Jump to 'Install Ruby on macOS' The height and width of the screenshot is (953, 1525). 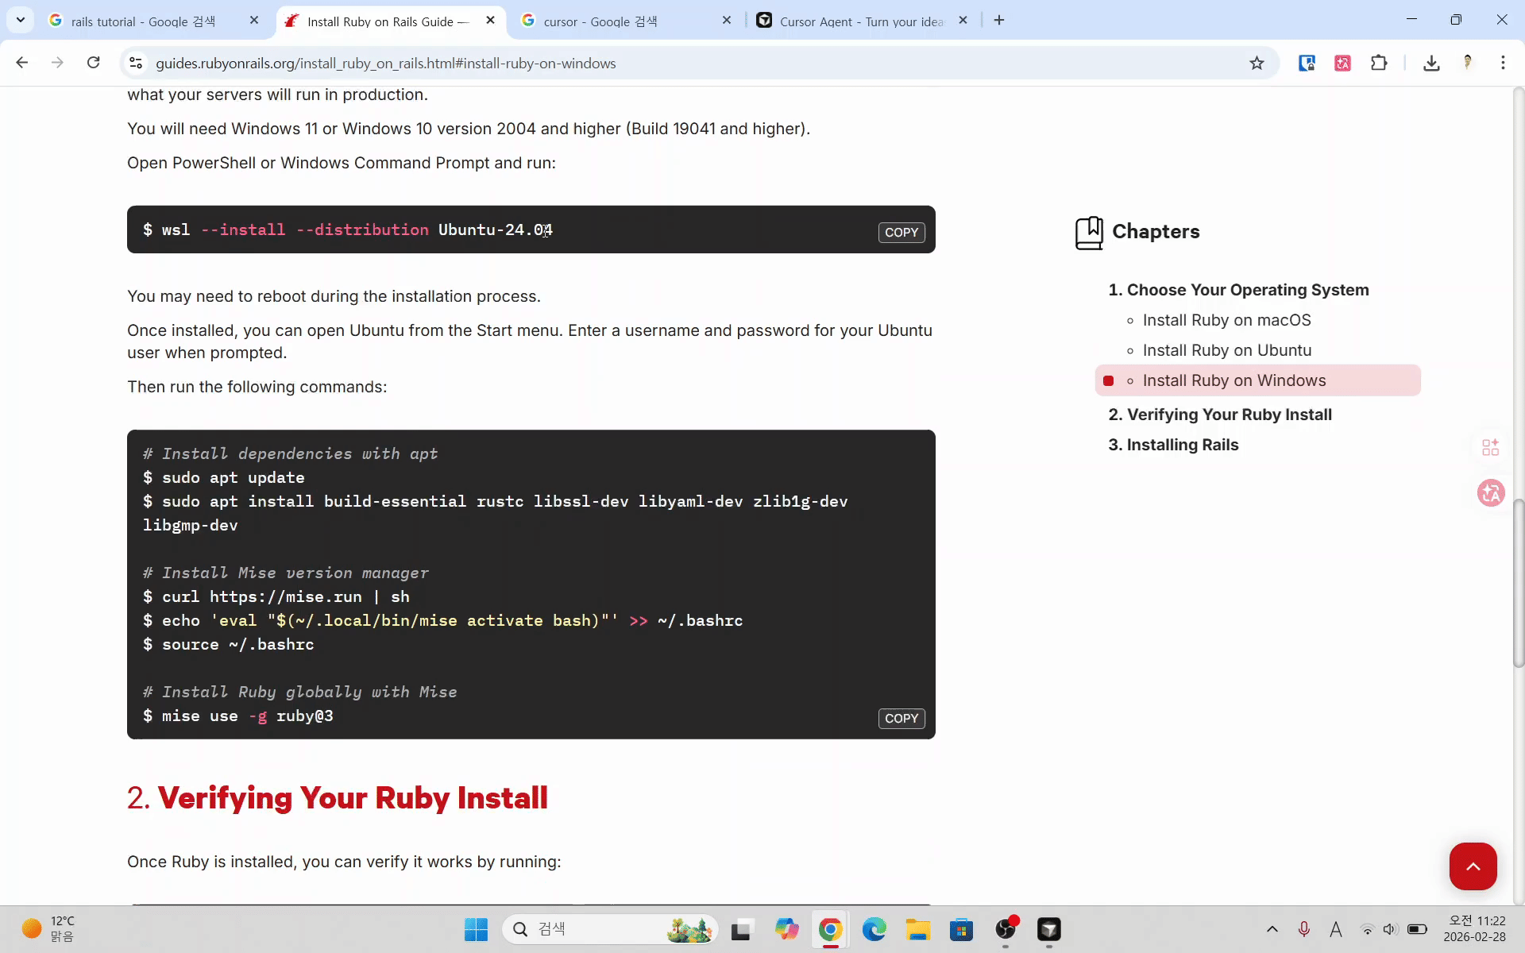1226,320
